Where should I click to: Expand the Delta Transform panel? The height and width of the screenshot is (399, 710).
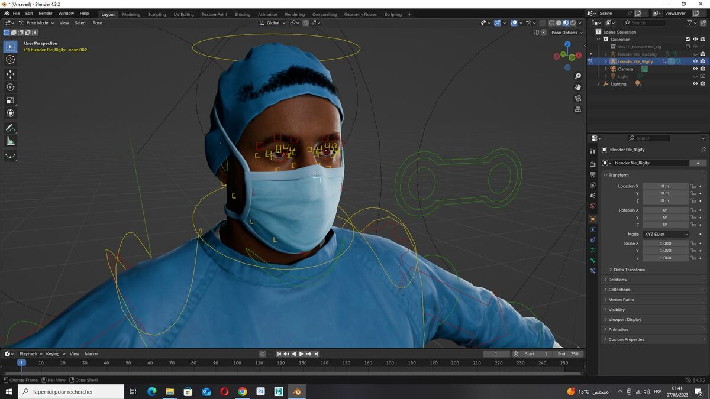[629, 270]
